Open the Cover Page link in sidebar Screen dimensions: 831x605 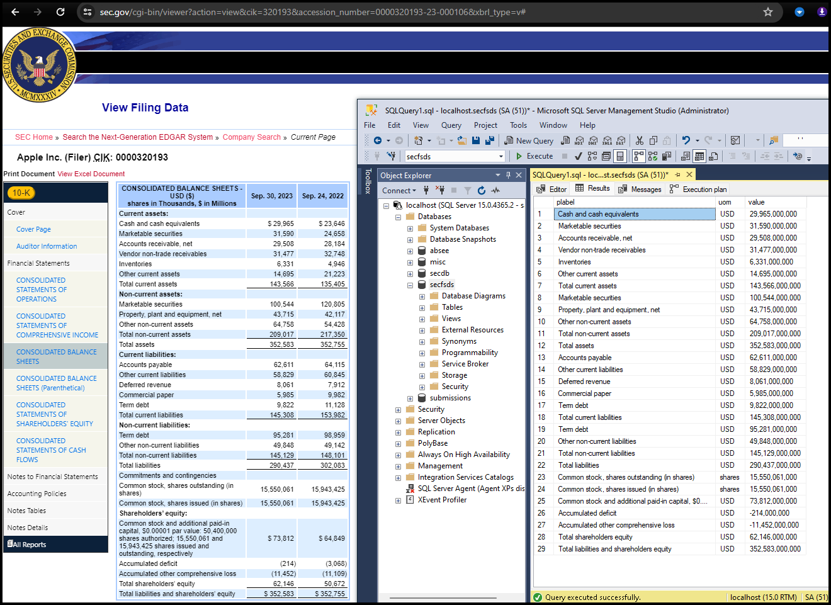(x=33, y=229)
